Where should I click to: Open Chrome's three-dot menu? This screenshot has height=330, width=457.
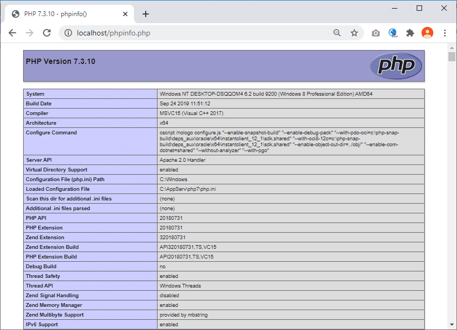[445, 33]
